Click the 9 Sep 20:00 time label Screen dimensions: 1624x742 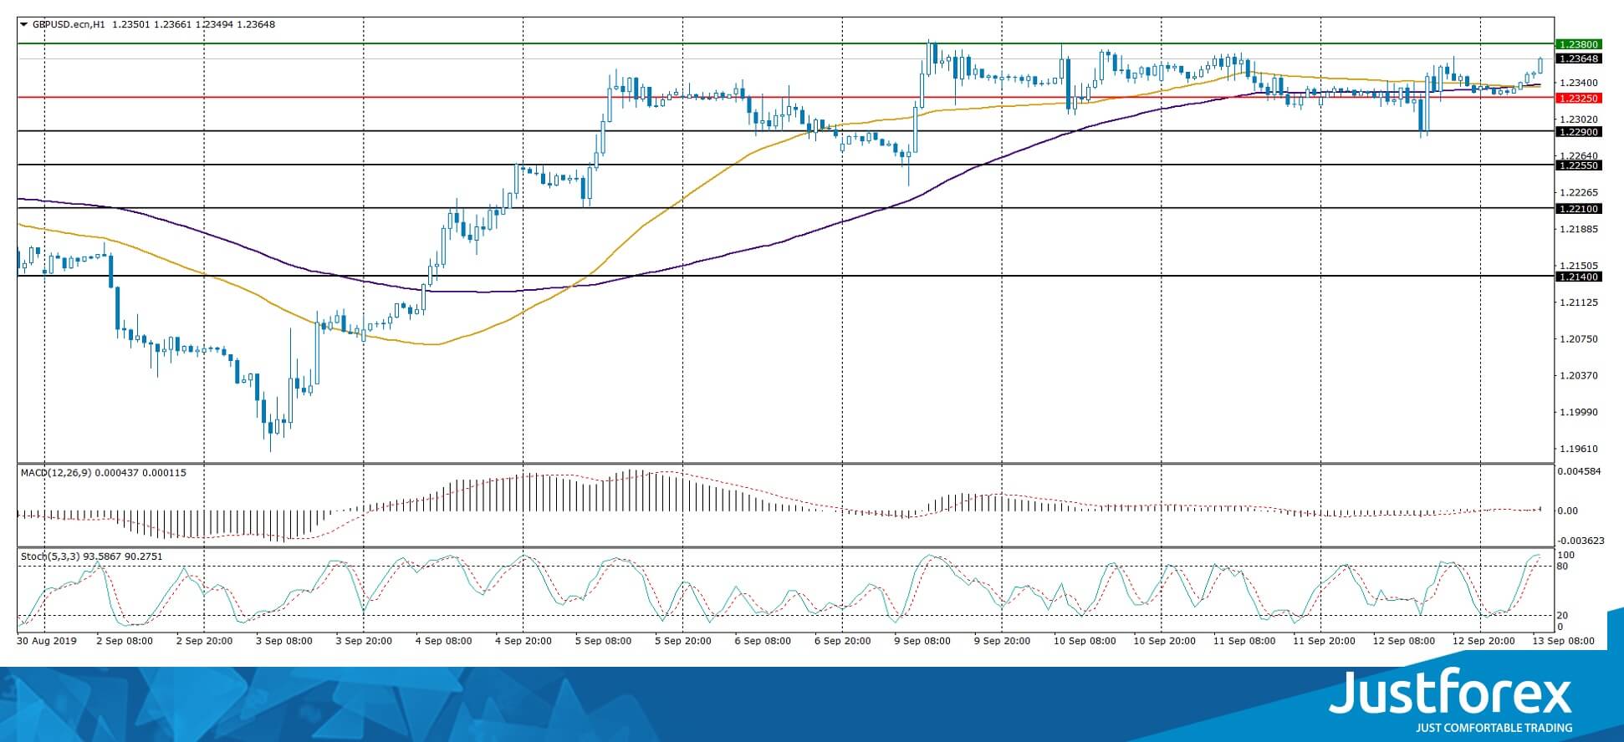click(1002, 642)
